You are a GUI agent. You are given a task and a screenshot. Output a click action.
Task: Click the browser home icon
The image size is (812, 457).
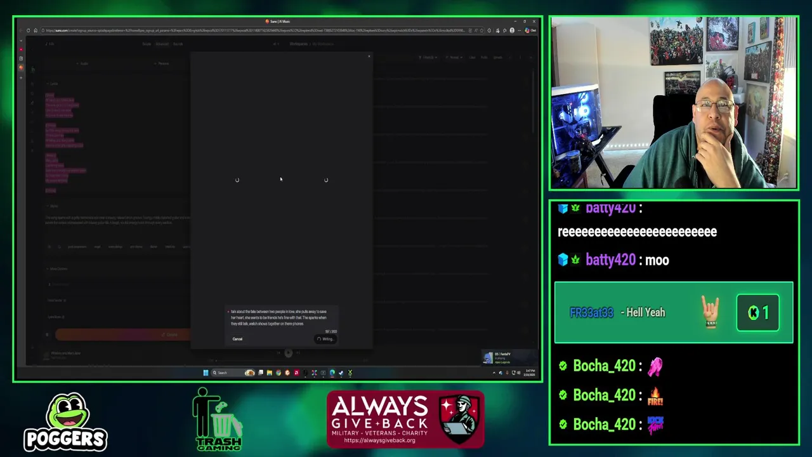[36, 30]
